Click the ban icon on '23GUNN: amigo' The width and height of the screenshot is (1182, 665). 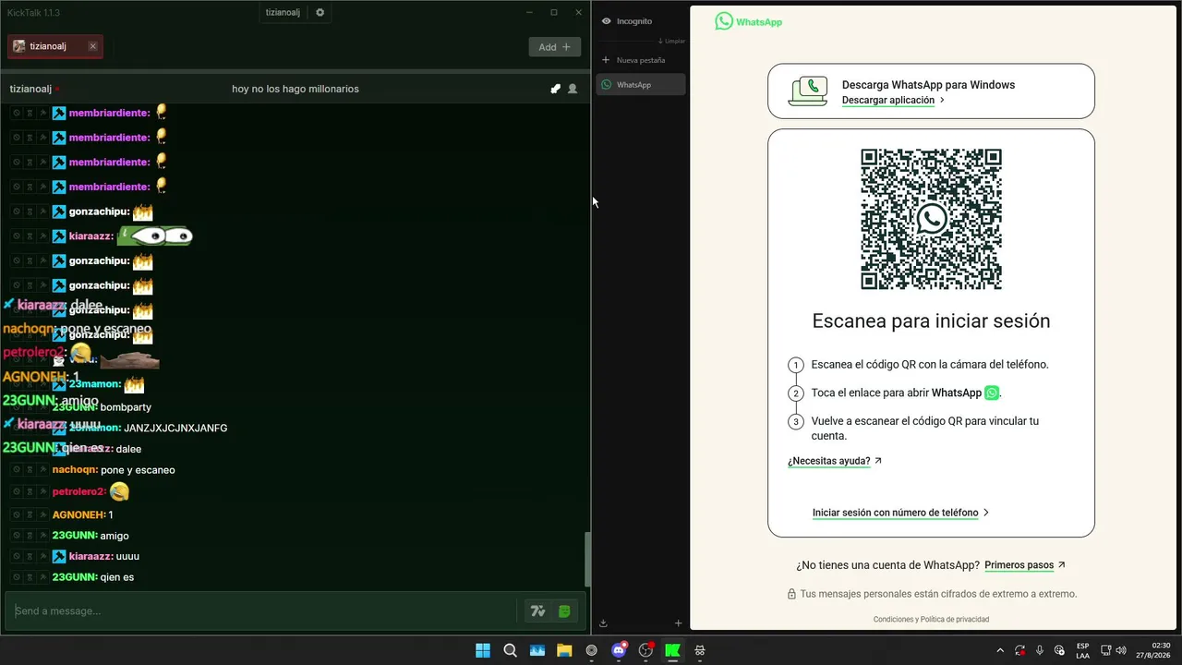(x=17, y=536)
